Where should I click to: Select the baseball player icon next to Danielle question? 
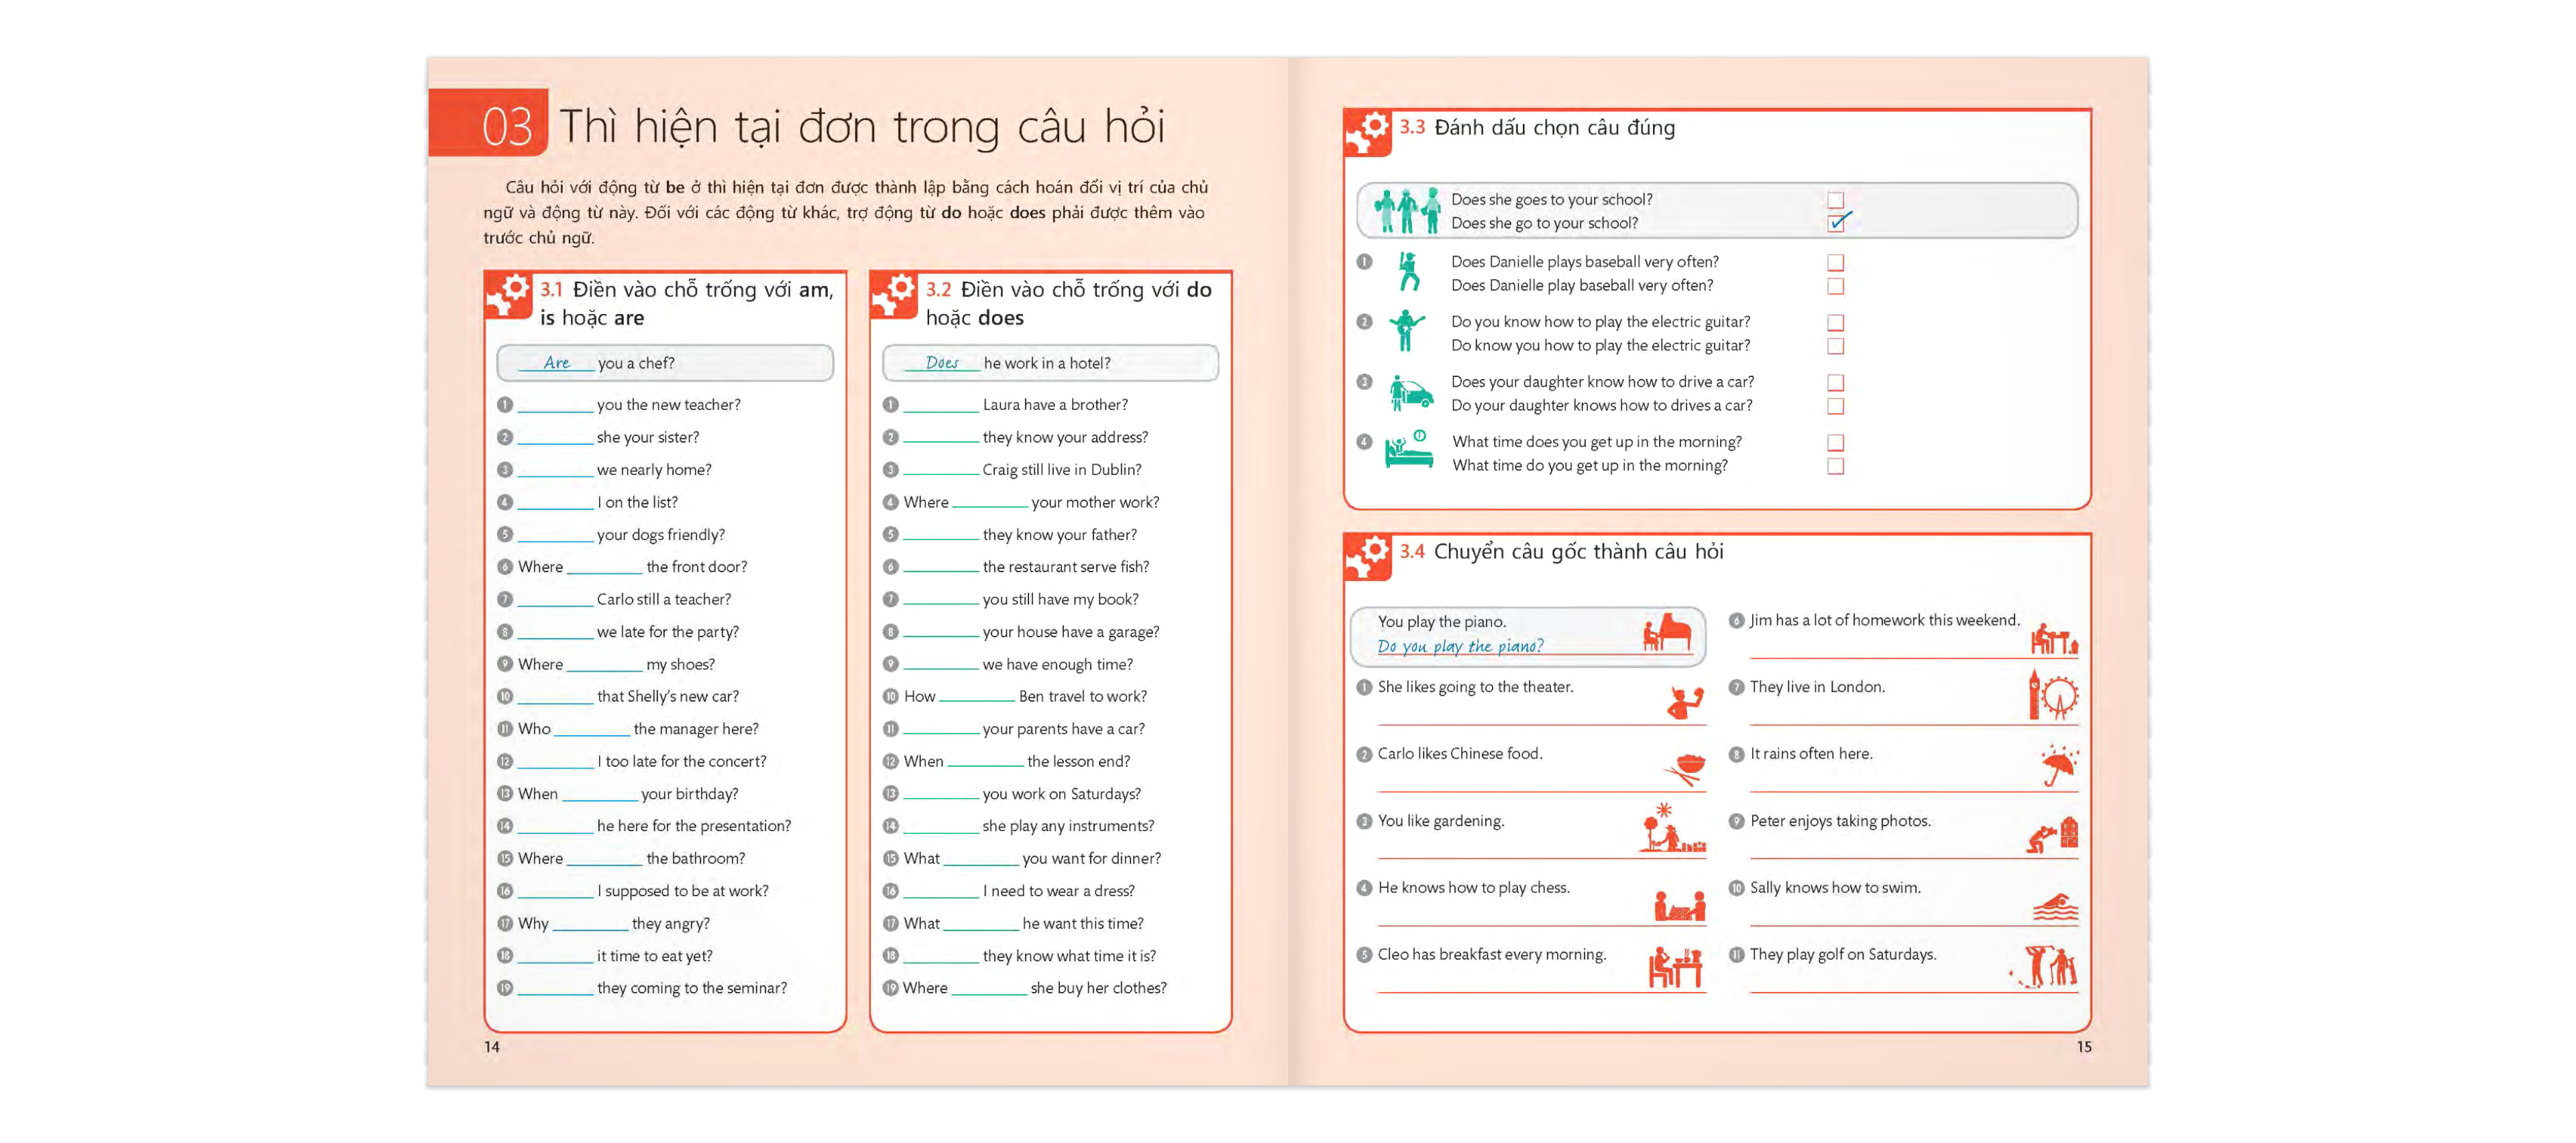coord(1409,273)
